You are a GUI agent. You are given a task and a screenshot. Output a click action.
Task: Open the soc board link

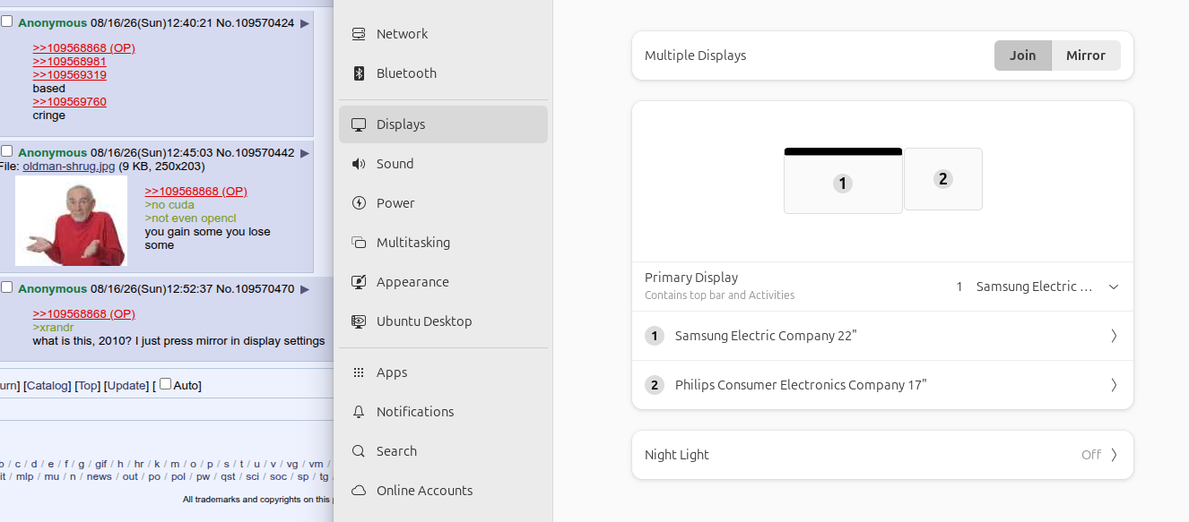[278, 476]
